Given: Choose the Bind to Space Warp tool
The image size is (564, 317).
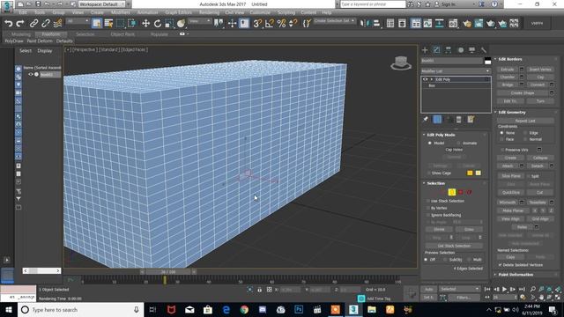Looking at the screenshot, I should point(57,24).
